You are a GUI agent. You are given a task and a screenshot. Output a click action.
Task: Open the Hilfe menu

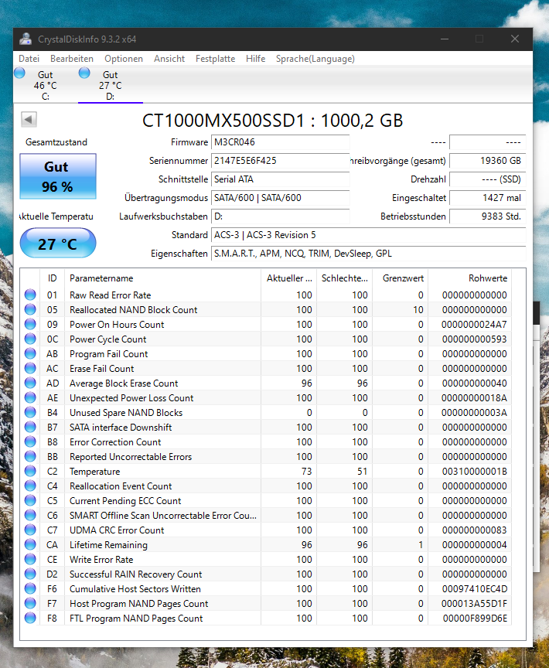click(255, 59)
